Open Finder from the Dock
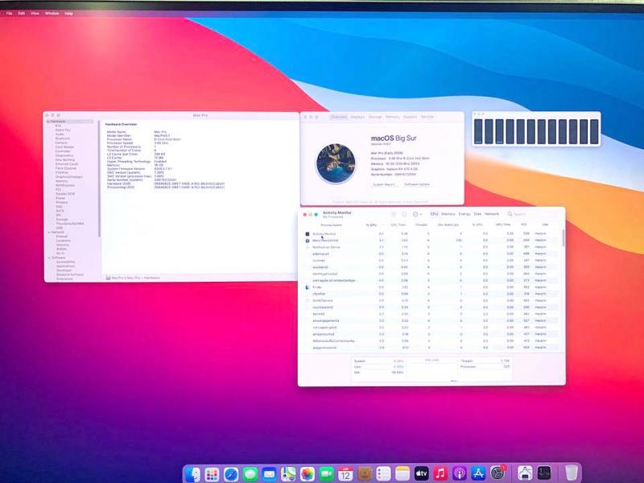This screenshot has height=483, width=644. (x=192, y=474)
